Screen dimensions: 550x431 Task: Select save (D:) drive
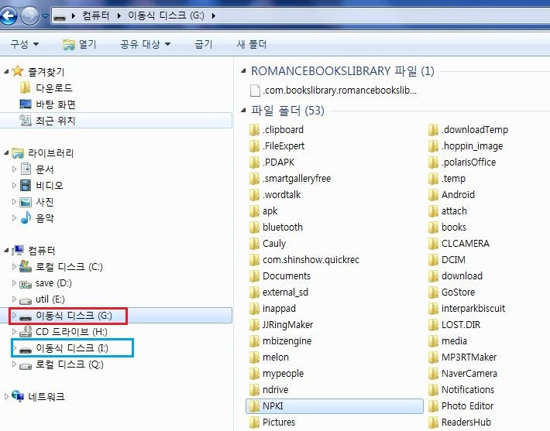(53, 283)
